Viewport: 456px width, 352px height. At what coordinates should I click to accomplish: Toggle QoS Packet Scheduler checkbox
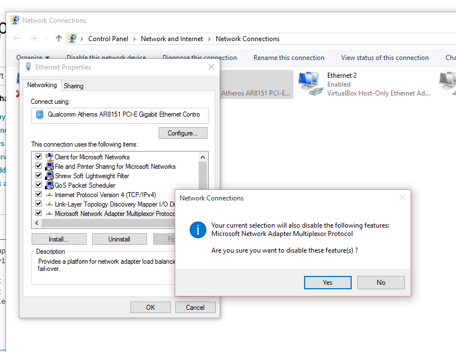pyautogui.click(x=38, y=184)
